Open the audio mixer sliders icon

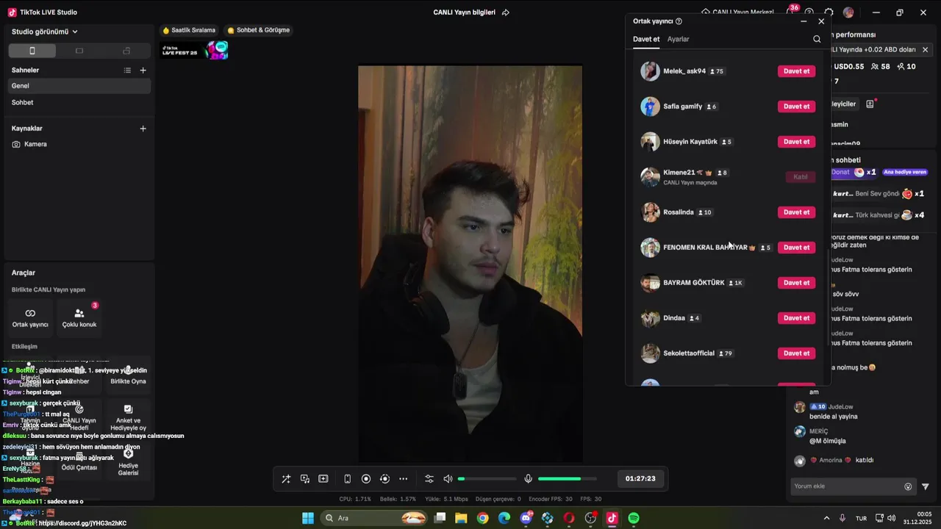(x=429, y=479)
